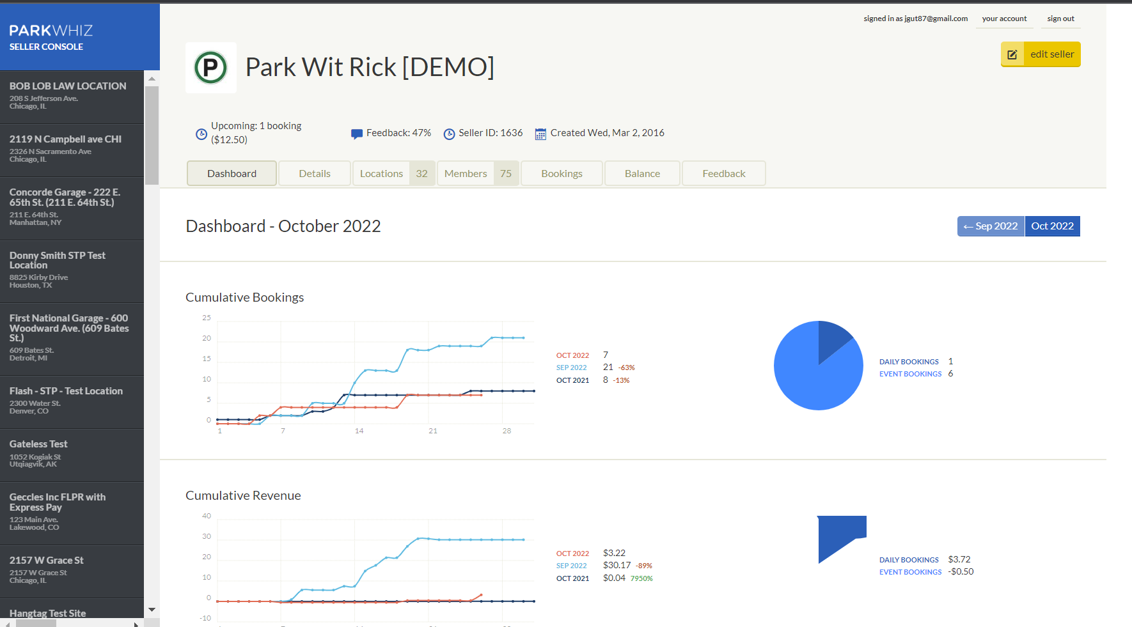This screenshot has width=1132, height=627.
Task: Open First National Garage location
Action: point(72,339)
